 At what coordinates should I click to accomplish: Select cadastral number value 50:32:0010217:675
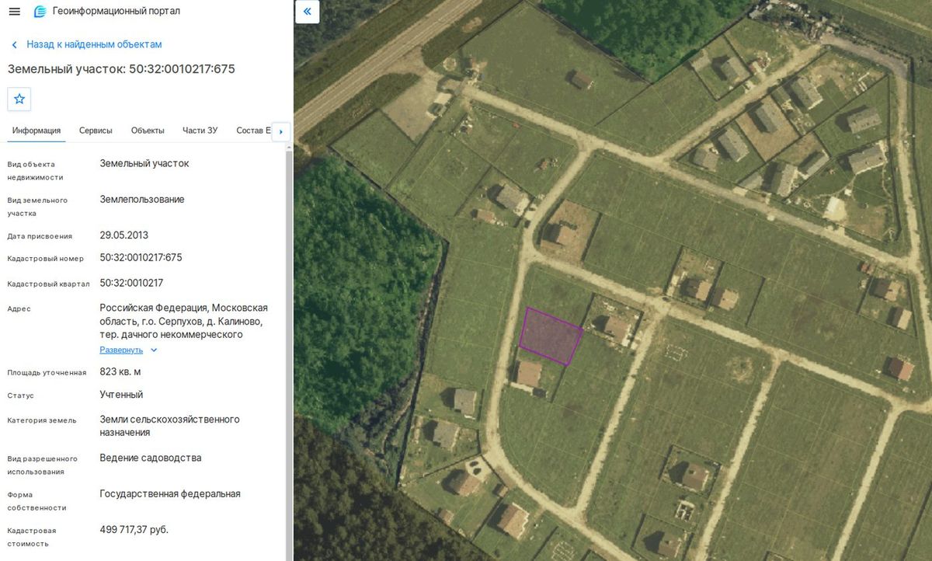point(141,257)
